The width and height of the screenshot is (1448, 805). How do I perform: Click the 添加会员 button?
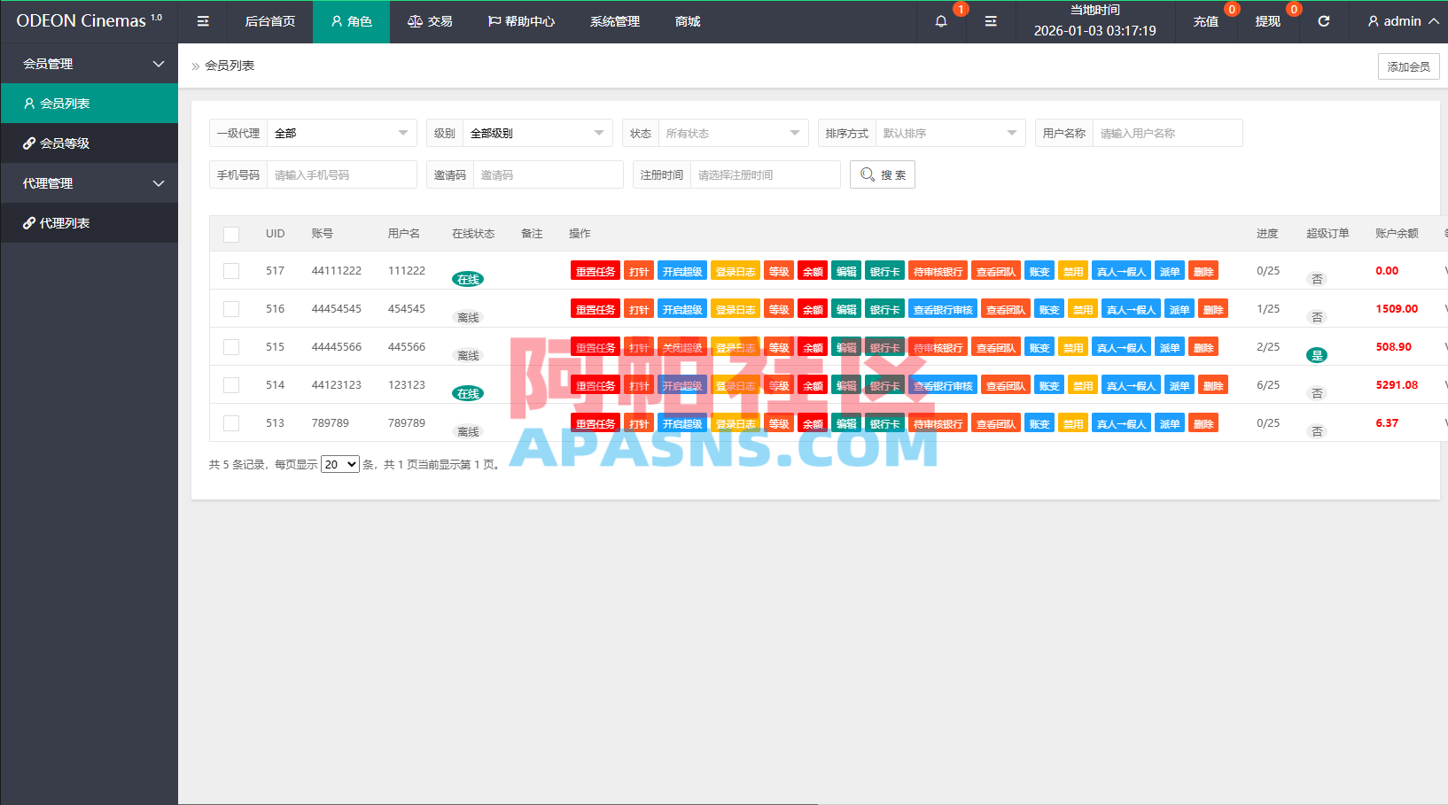coord(1409,66)
